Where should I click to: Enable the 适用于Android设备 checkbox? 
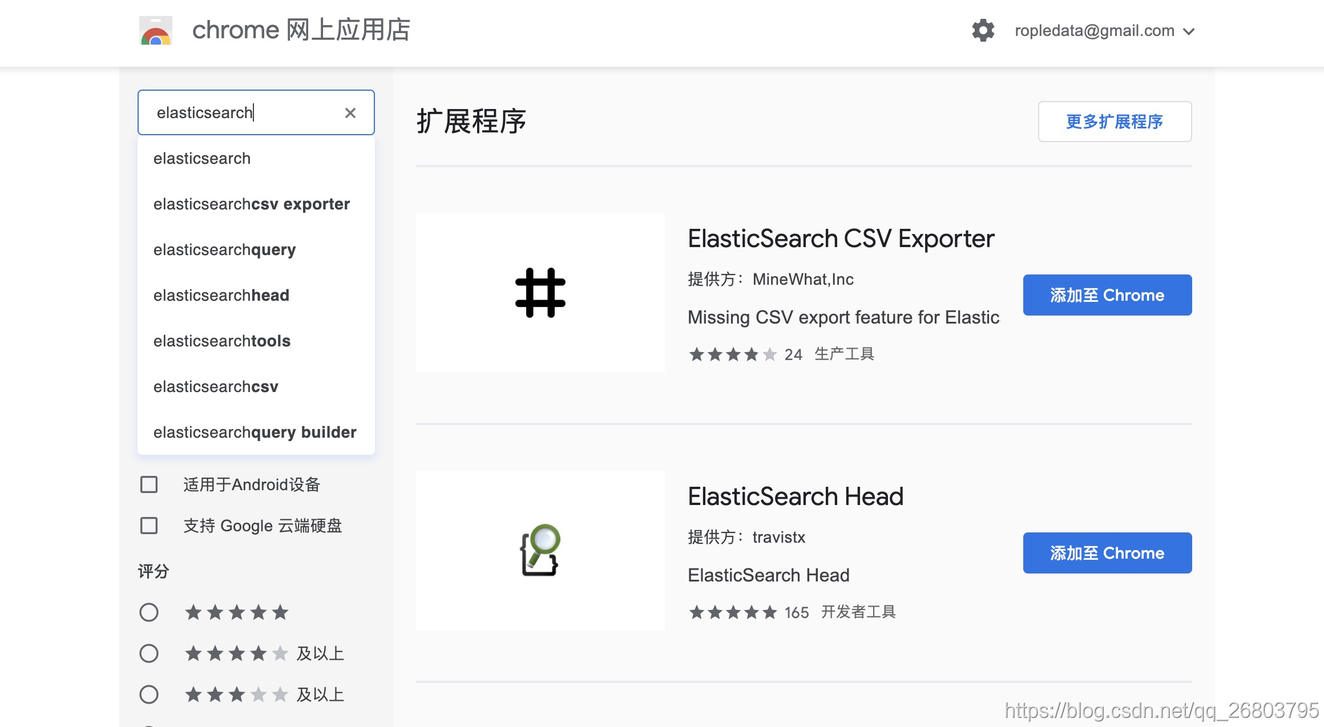[149, 484]
